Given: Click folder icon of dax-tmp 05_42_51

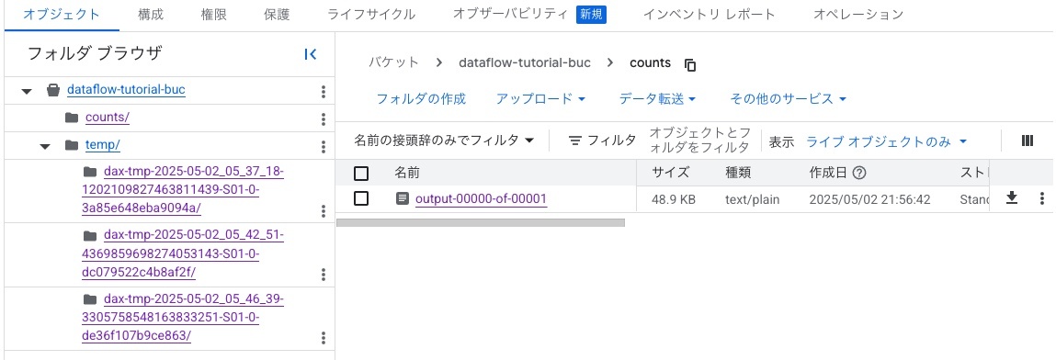Looking at the screenshot, I should pos(90,235).
